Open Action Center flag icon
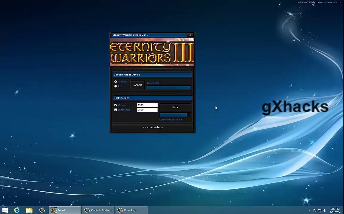This screenshot has width=344, height=214. (x=315, y=210)
